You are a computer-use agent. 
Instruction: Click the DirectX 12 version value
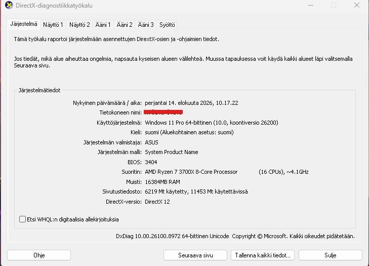[x=157, y=202]
